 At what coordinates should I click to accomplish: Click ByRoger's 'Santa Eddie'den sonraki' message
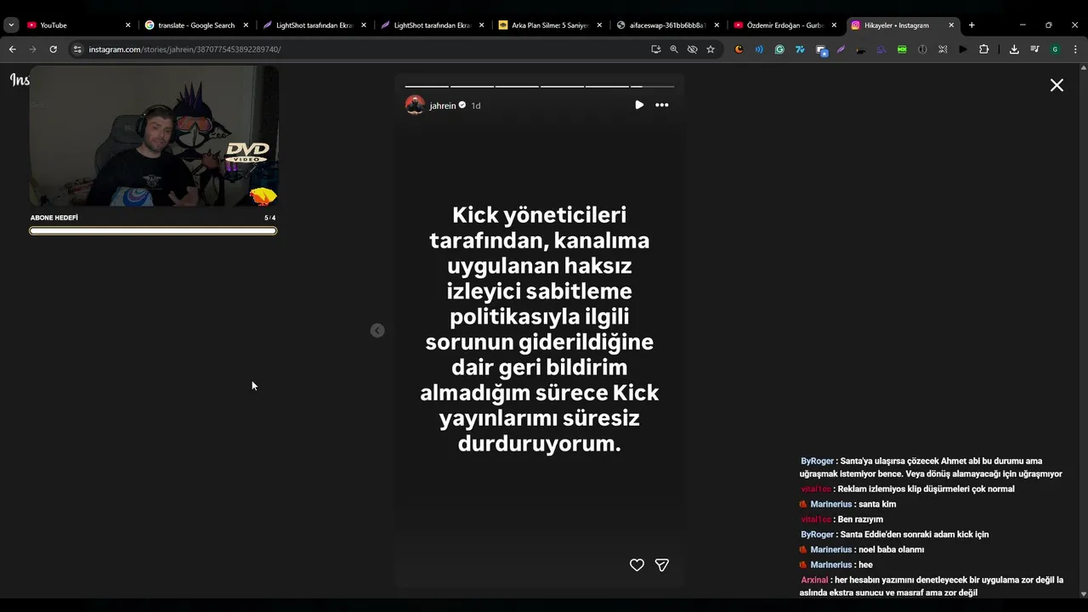(894, 535)
